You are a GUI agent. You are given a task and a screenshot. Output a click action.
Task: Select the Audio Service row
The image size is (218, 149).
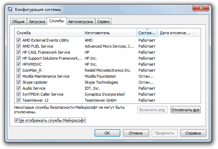34,88
